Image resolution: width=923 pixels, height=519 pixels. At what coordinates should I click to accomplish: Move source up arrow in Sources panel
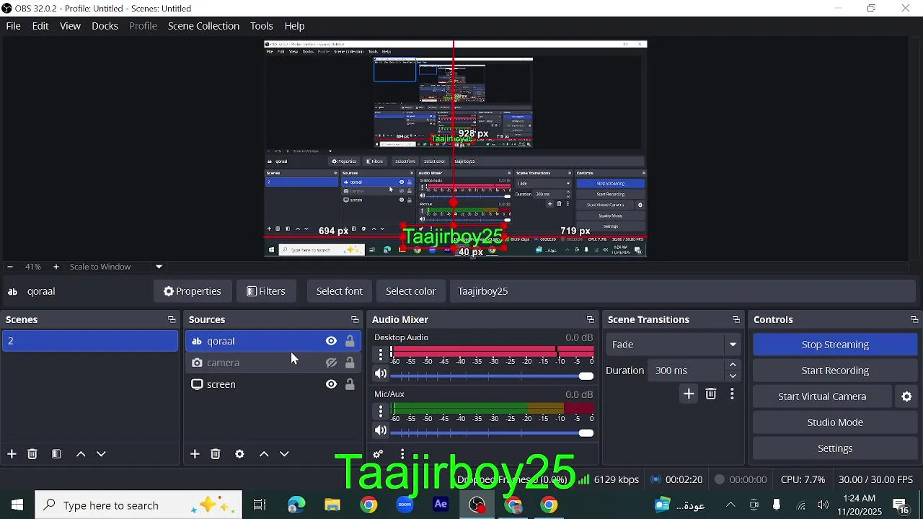click(264, 454)
